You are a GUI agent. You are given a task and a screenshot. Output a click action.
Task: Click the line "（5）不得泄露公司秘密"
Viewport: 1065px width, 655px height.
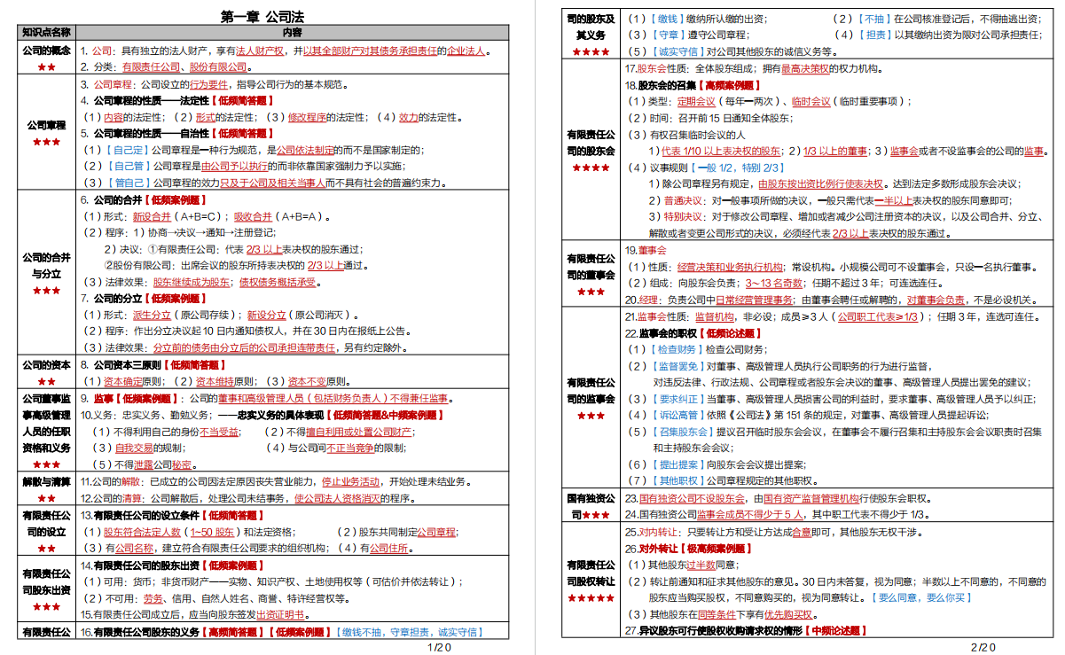coord(147,464)
